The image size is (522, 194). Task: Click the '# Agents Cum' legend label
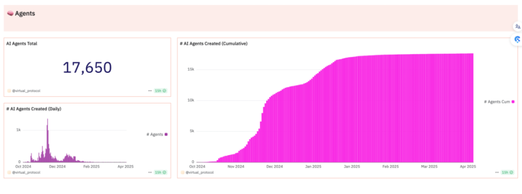tap(497, 102)
